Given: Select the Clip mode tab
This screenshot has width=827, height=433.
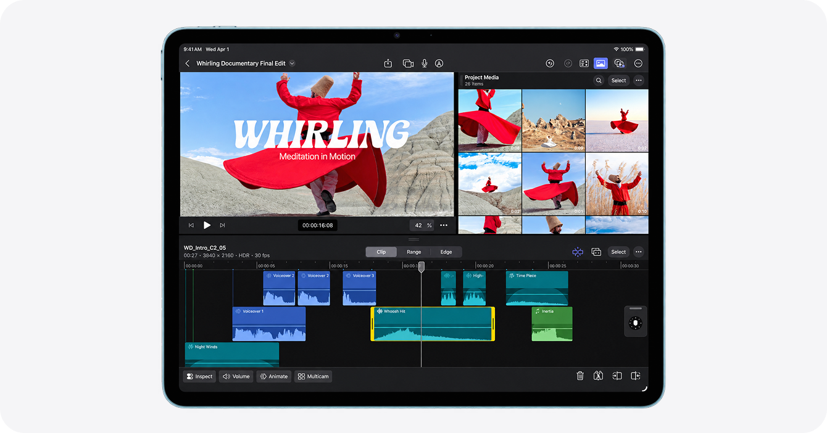Looking at the screenshot, I should pyautogui.click(x=381, y=252).
